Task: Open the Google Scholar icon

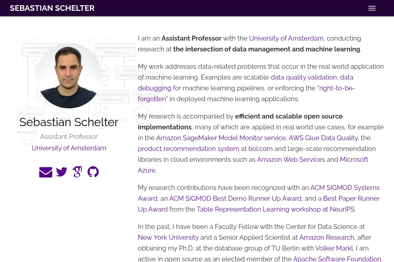Action: [77, 172]
